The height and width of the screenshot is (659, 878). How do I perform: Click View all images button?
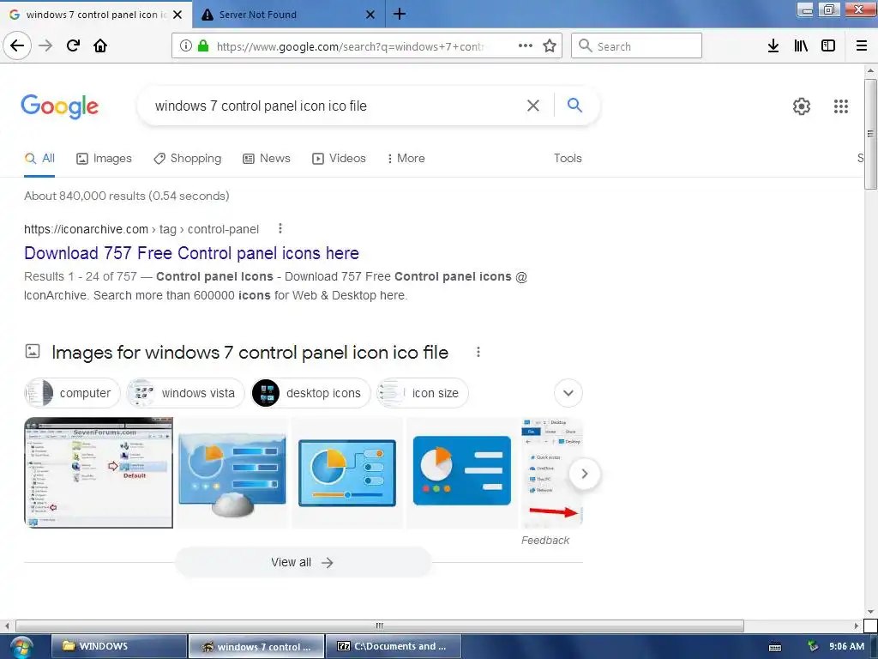point(303,562)
